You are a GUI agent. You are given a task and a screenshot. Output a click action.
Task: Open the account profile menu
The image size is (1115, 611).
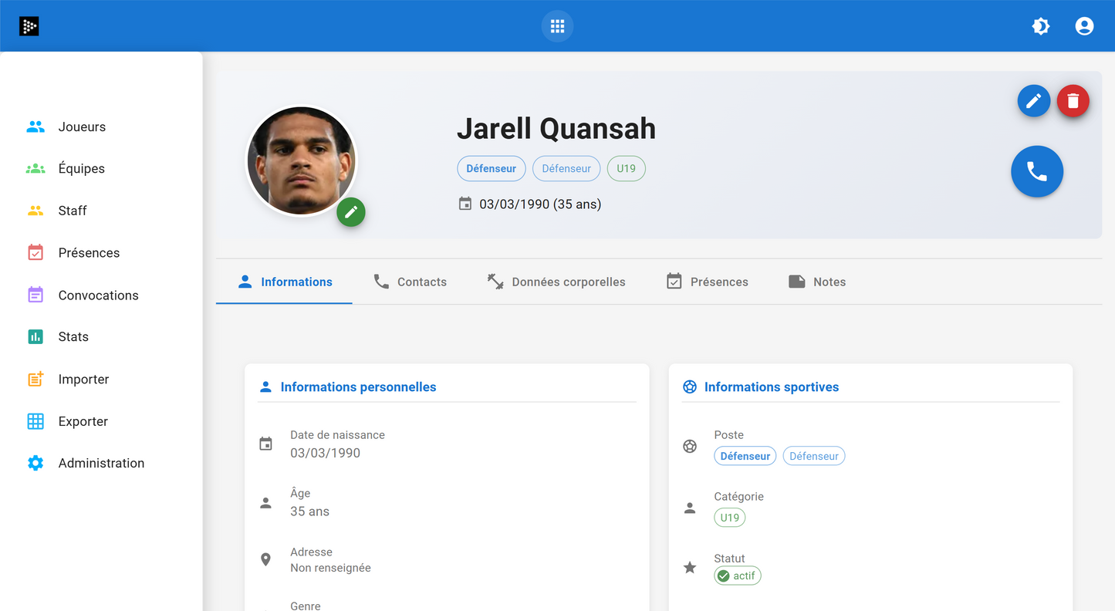coord(1084,26)
